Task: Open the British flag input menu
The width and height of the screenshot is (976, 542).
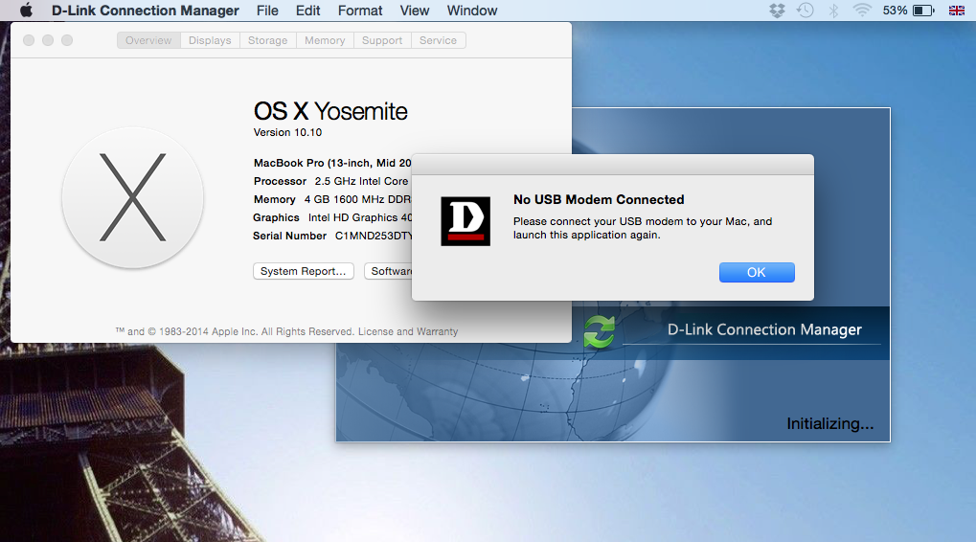Action: coord(957,10)
